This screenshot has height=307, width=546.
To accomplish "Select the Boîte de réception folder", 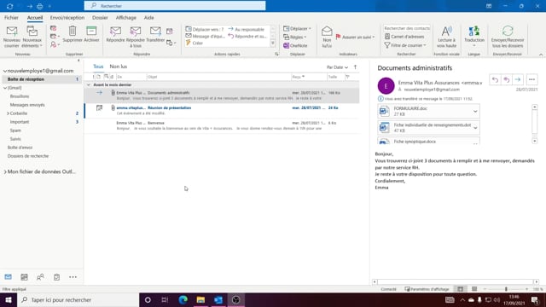I will click(42, 79).
